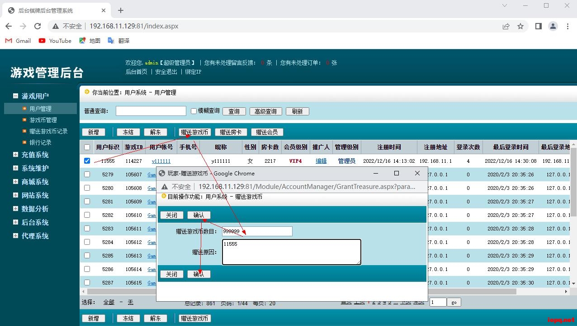Click the 赠送游戏币数目 amount input field
577x326 pixels.
(x=257, y=231)
